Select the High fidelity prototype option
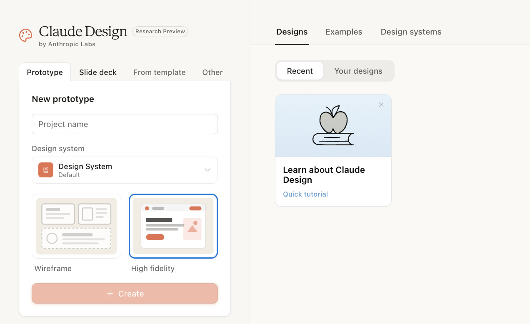530x324 pixels. pos(173,226)
